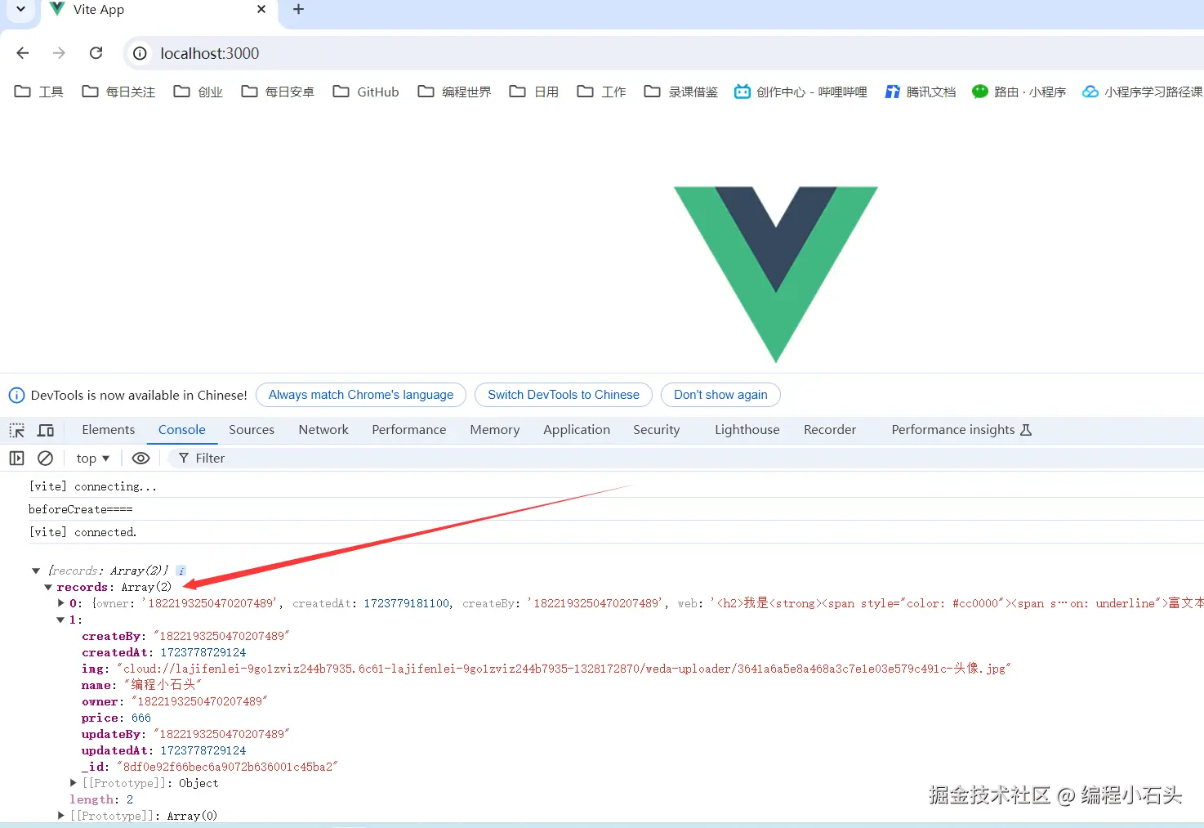The image size is (1204, 828).
Task: Collapse the {records: Array(2)} object
Action: [36, 571]
